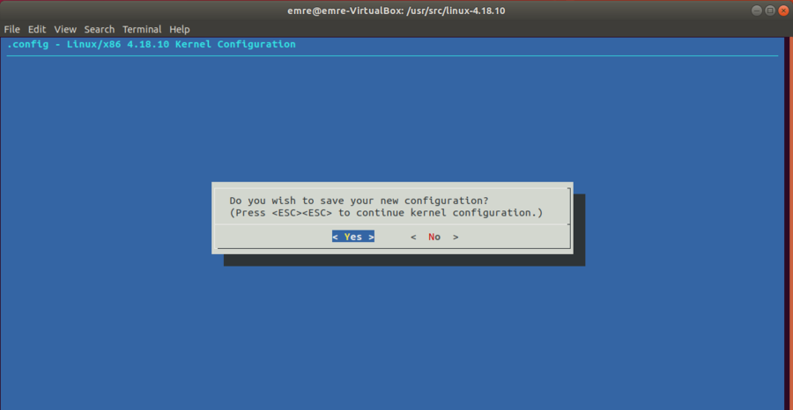Choose No to discard configuration
Image resolution: width=793 pixels, height=410 pixels.
click(x=434, y=237)
